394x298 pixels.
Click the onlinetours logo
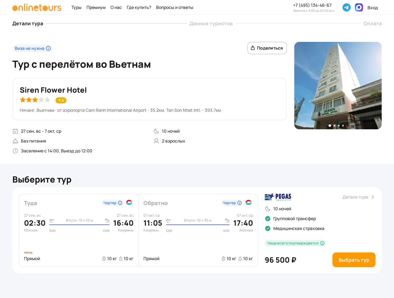tap(37, 7)
